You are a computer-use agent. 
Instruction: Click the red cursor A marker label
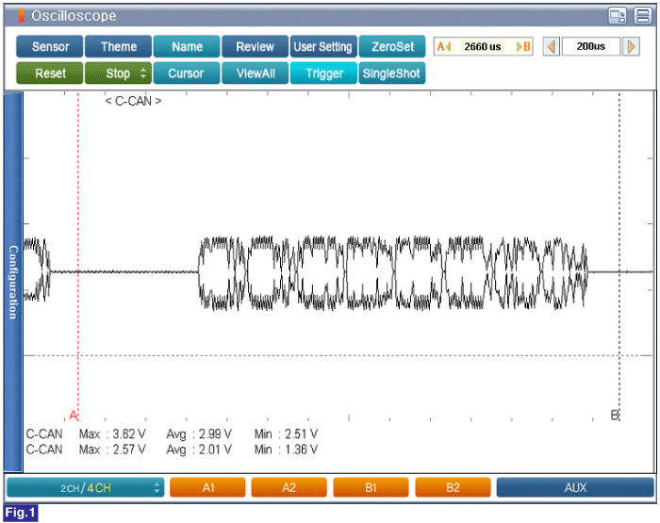tap(74, 416)
